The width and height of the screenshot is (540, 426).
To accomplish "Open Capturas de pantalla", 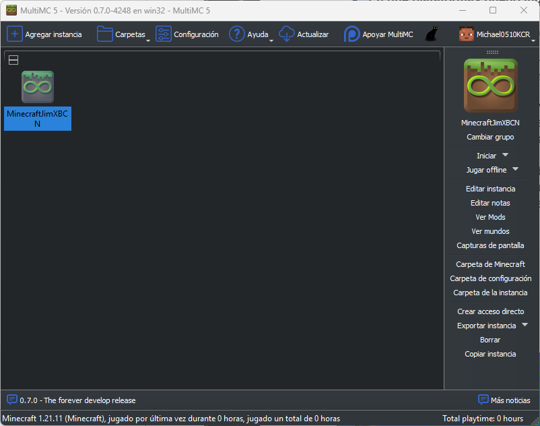I will coord(490,245).
